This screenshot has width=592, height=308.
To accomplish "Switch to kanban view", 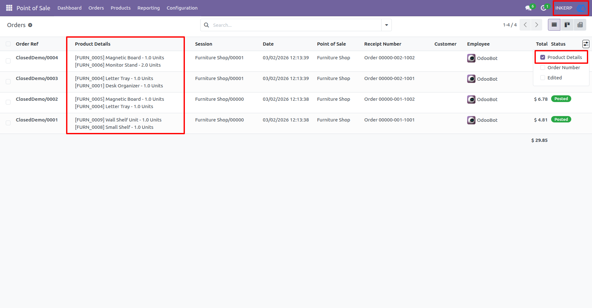I will click(x=567, y=25).
